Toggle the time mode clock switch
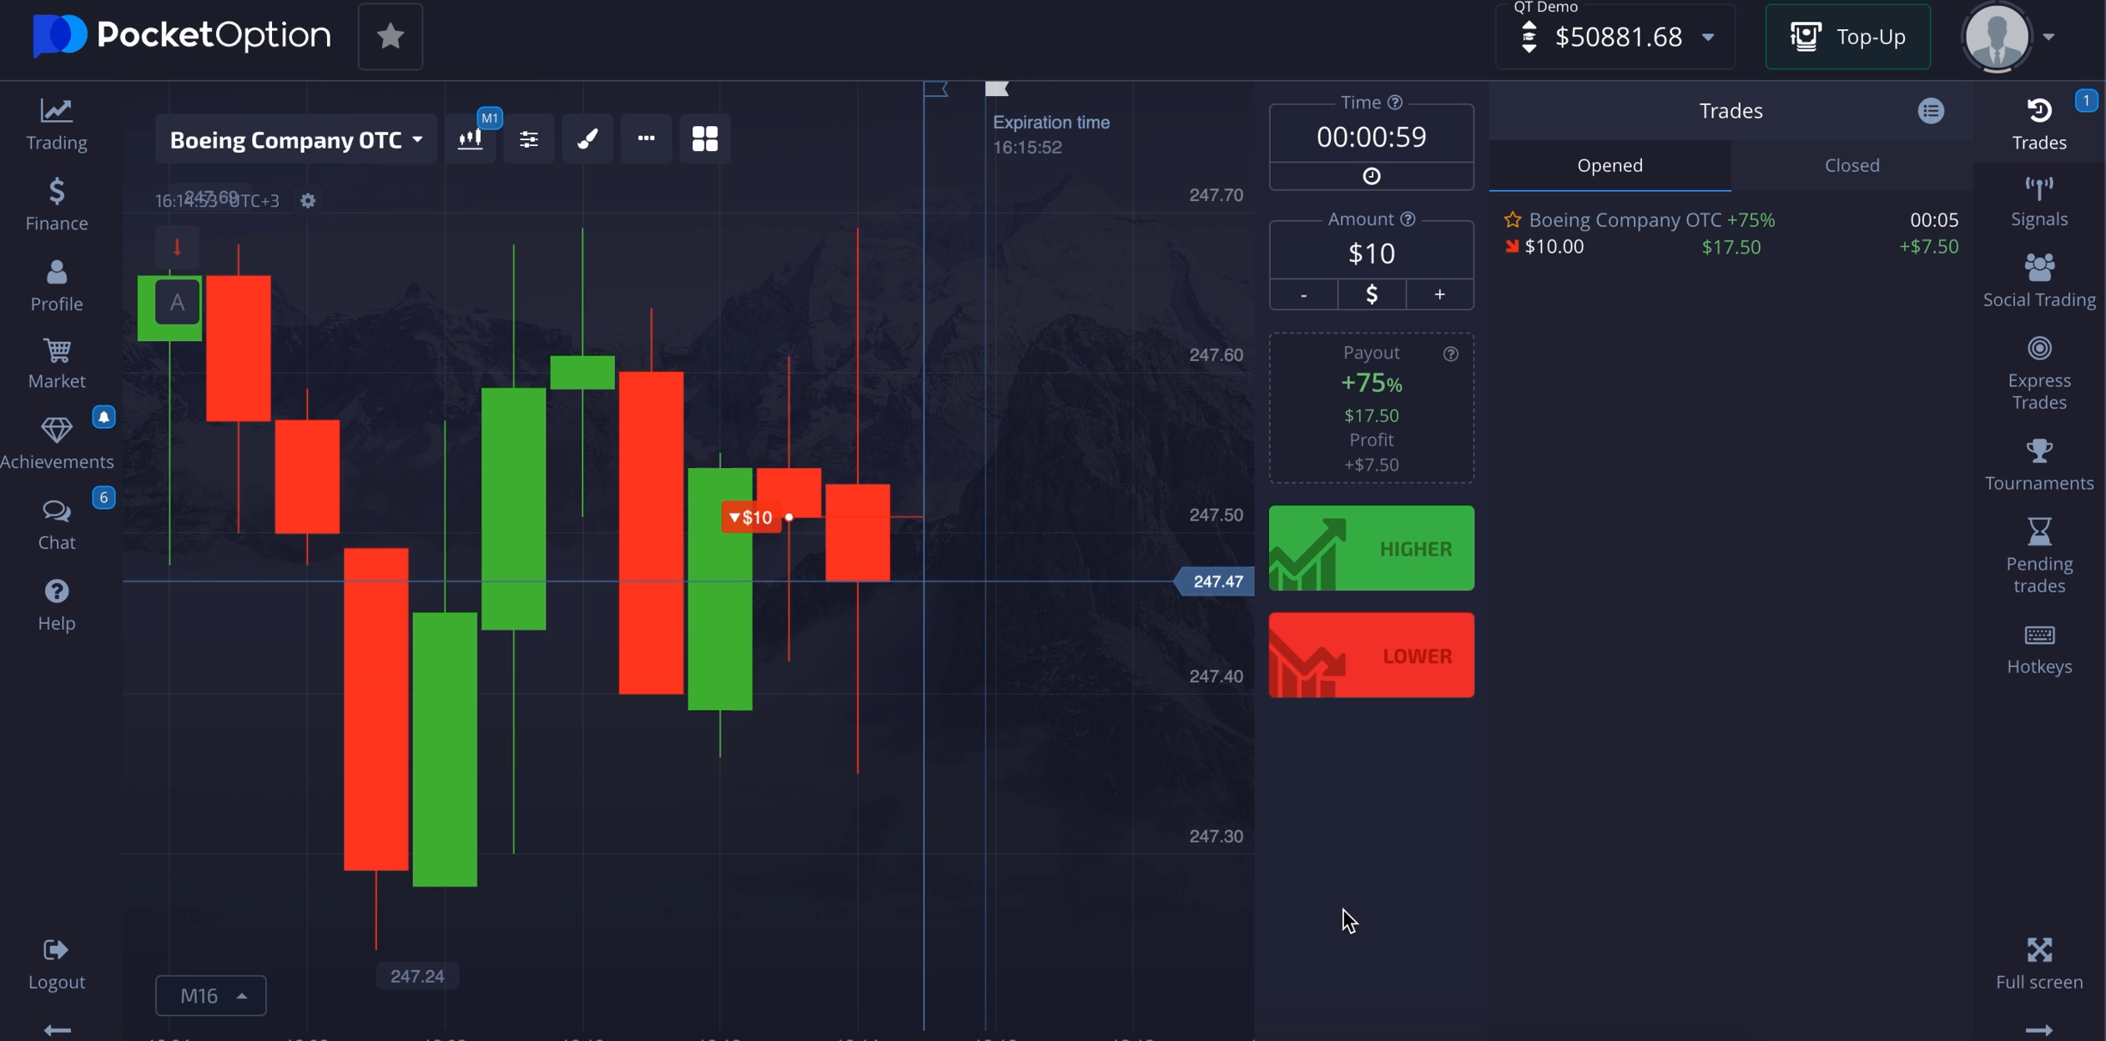Viewport: 2106px width, 1041px height. (x=1371, y=176)
